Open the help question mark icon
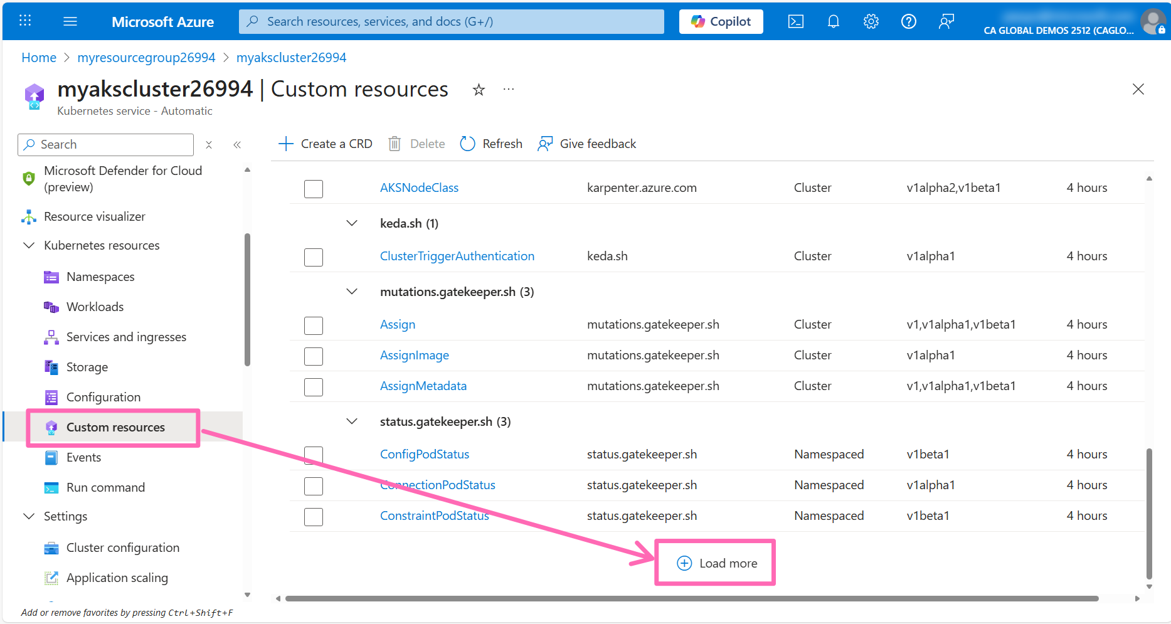This screenshot has width=1171, height=624. click(x=908, y=21)
